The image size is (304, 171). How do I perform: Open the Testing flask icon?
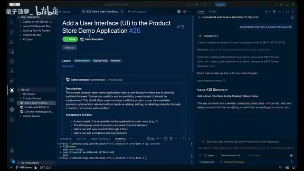click(x=12, y=71)
